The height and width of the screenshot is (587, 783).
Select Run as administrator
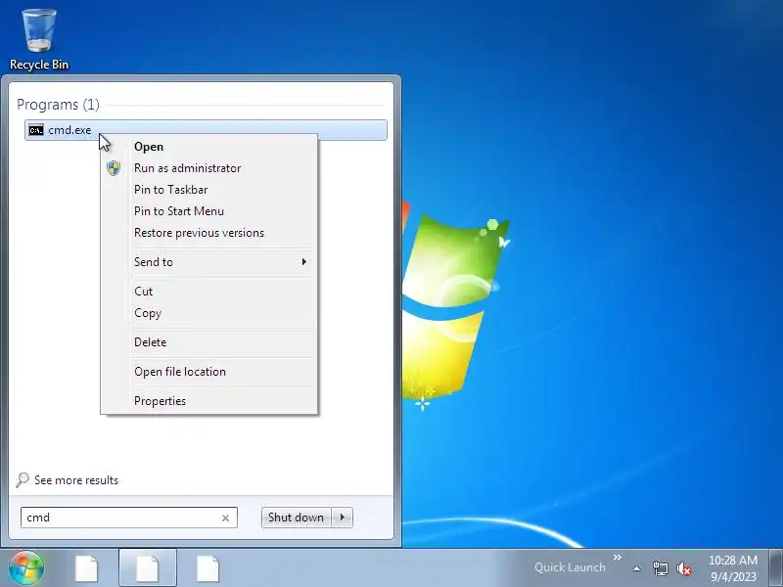click(187, 168)
